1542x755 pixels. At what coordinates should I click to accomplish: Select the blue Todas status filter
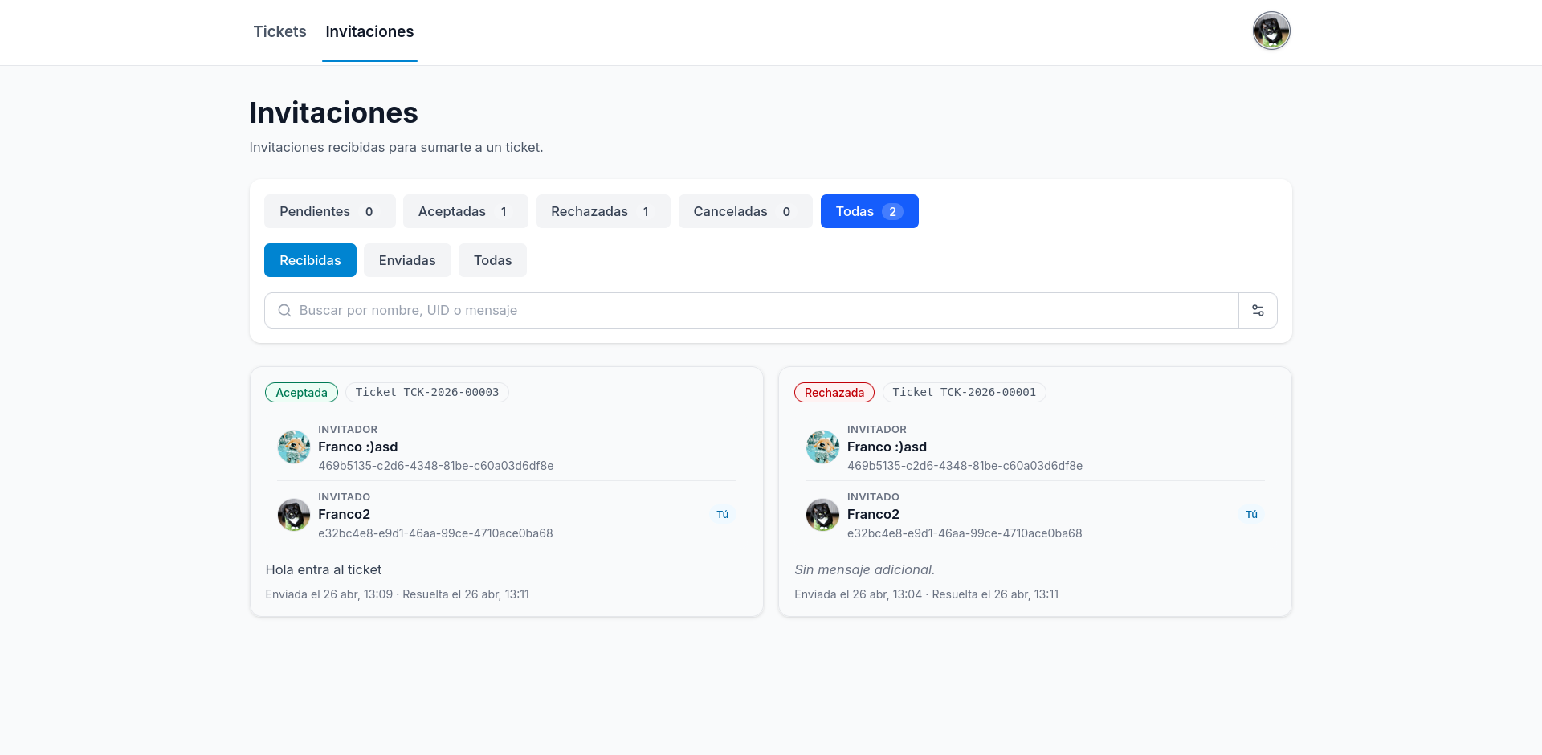click(x=869, y=211)
